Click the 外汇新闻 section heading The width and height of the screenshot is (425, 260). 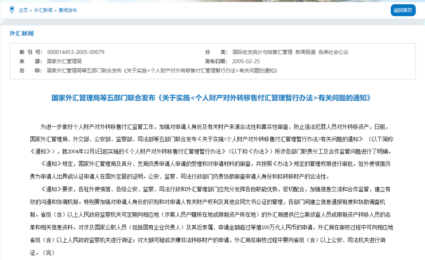[x=22, y=33]
